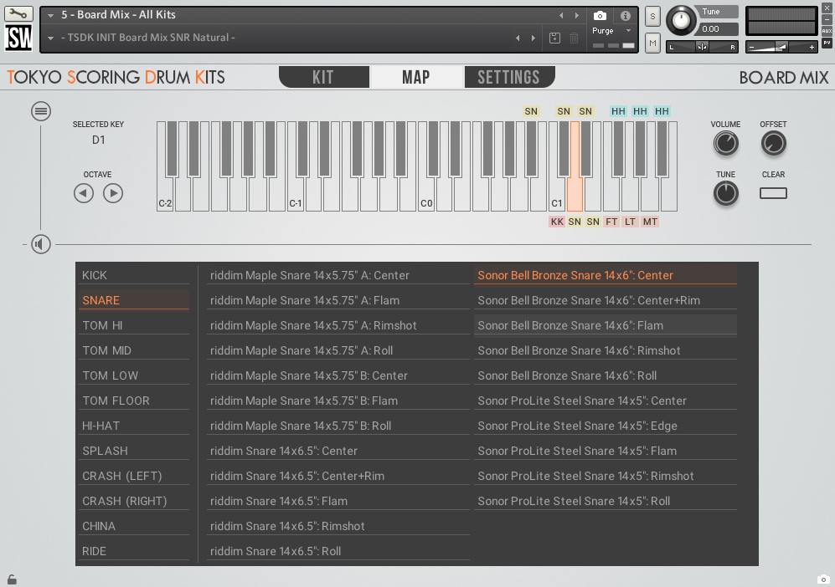Select the KICK category
The height and width of the screenshot is (587, 835).
134,275
